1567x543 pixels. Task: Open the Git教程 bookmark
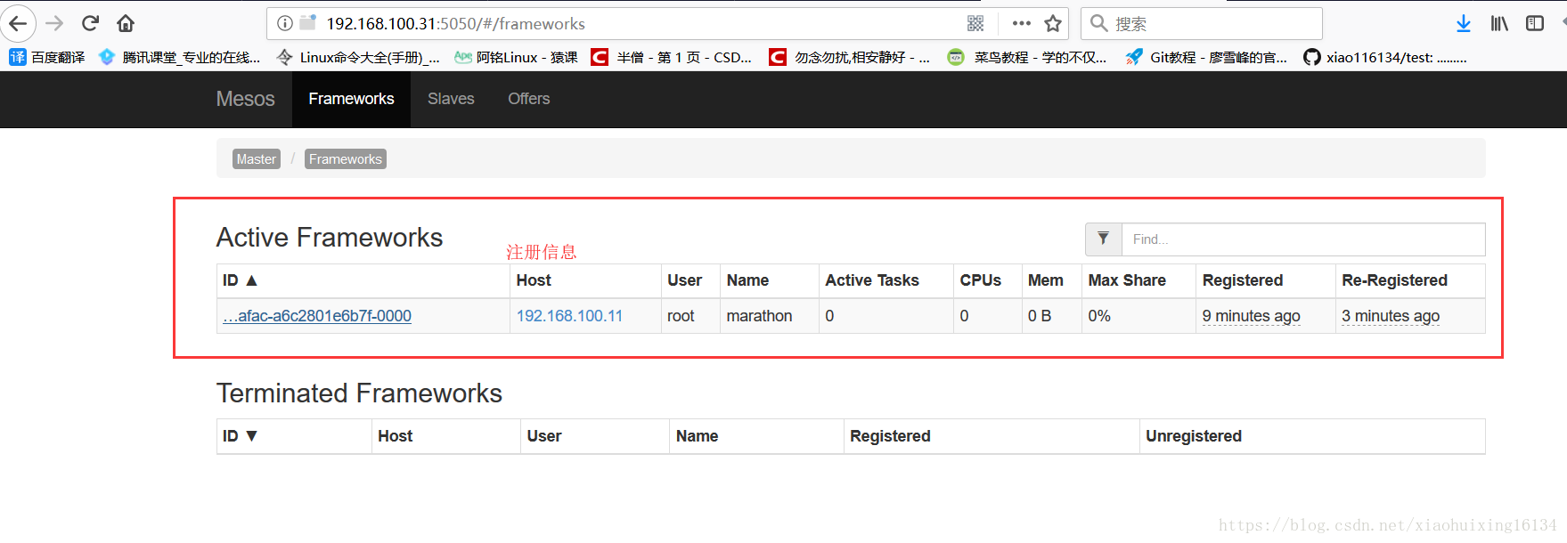(1206, 57)
